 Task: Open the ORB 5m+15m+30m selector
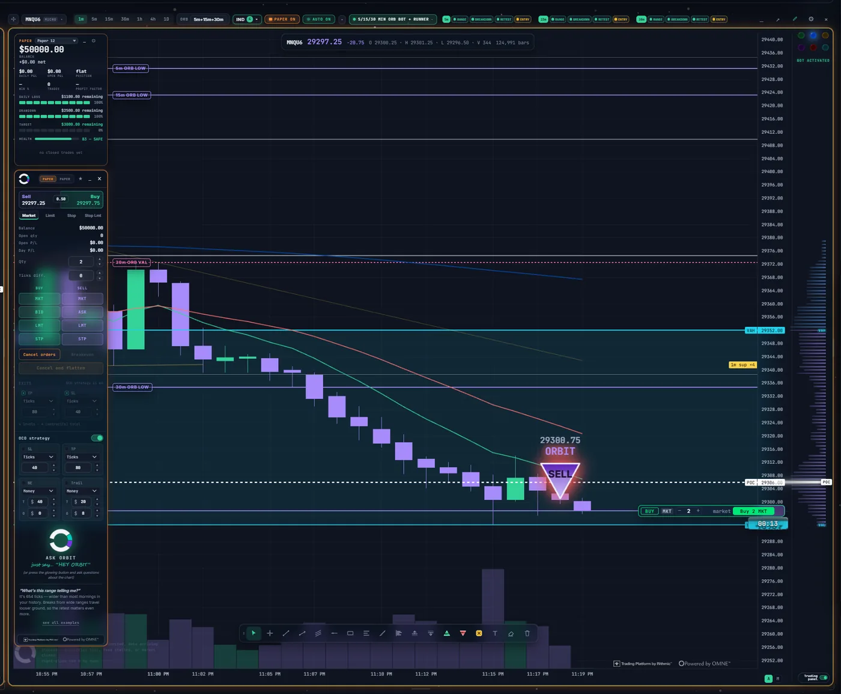click(202, 19)
